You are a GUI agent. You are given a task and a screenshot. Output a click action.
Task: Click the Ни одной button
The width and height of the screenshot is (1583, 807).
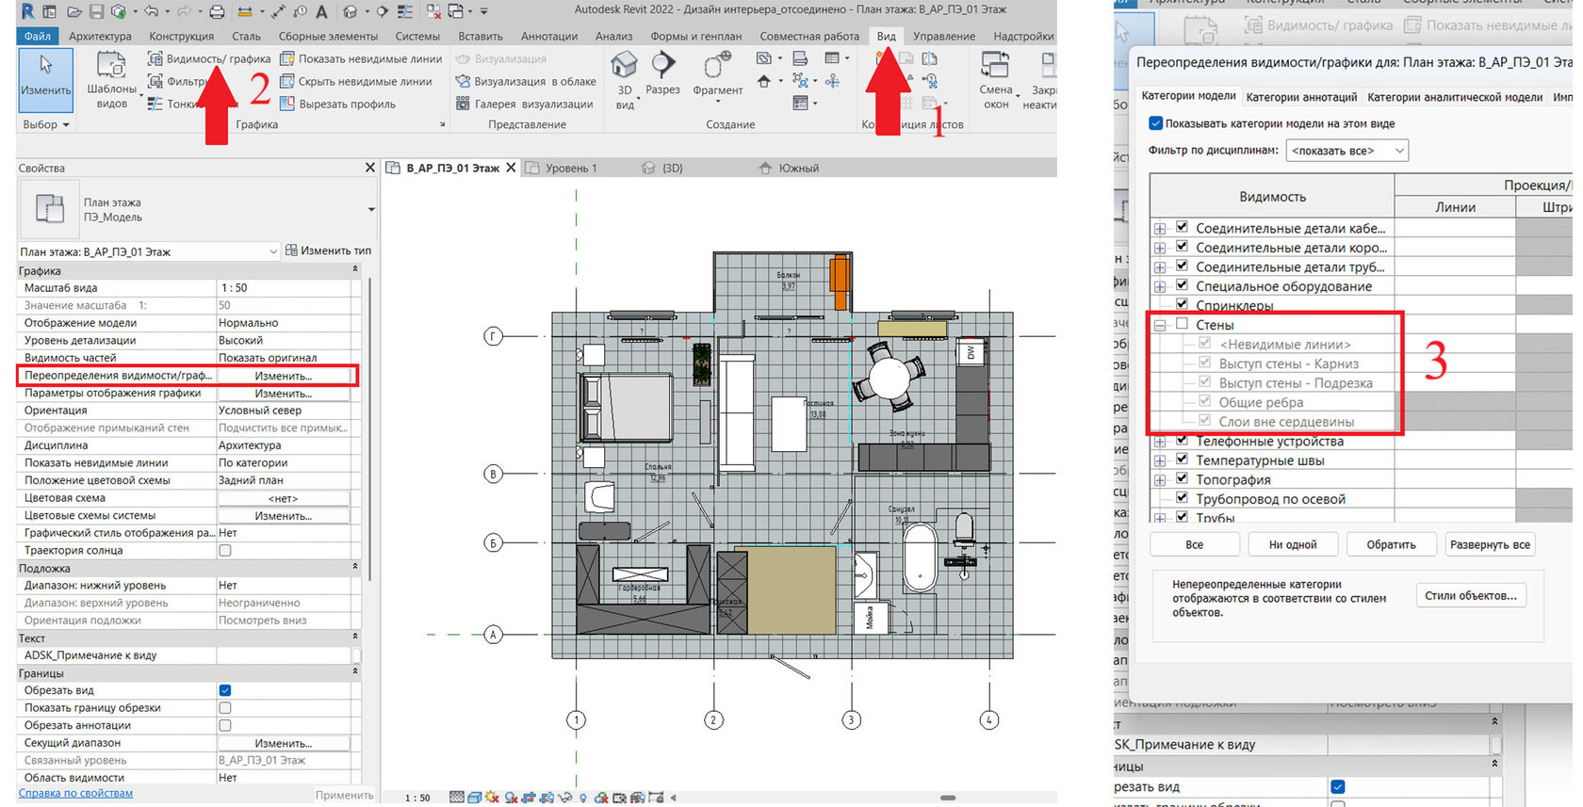click(1292, 544)
